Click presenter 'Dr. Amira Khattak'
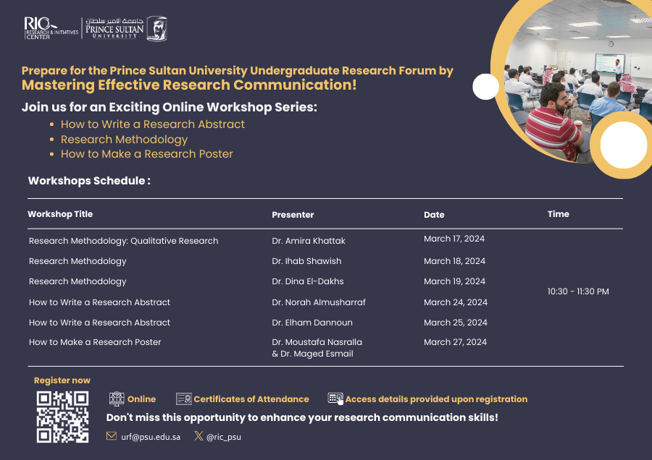Viewport: 652px width, 460px height. pyautogui.click(x=309, y=241)
